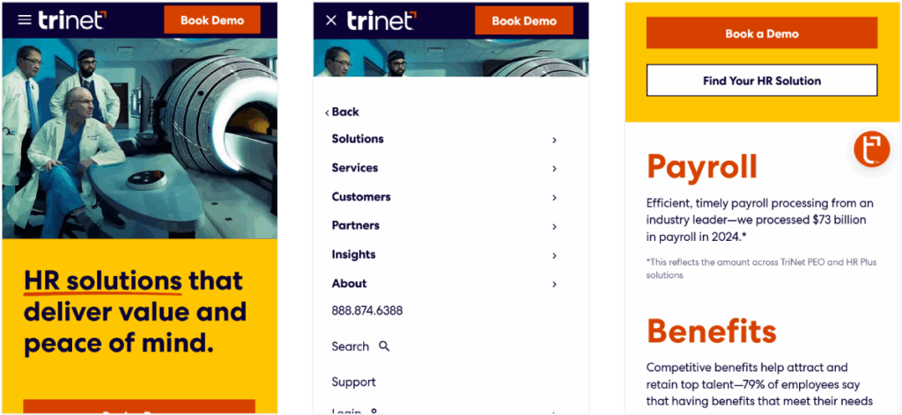Screen dimensions: 902x415
Task: Open the Solutions menu item
Action: coord(358,139)
